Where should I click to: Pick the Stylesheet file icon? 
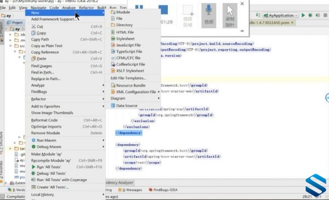(113, 38)
